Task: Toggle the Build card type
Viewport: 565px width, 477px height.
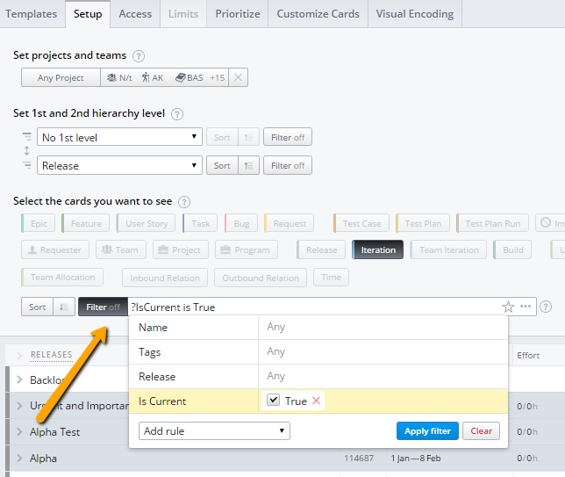Action: 512,249
